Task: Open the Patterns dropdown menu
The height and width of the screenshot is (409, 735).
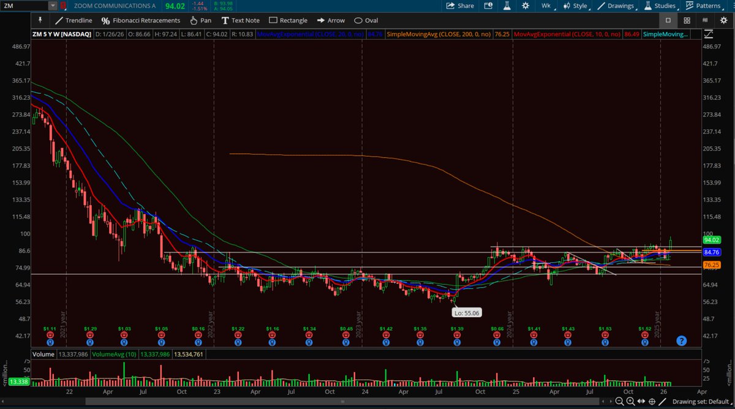Action: (x=705, y=6)
